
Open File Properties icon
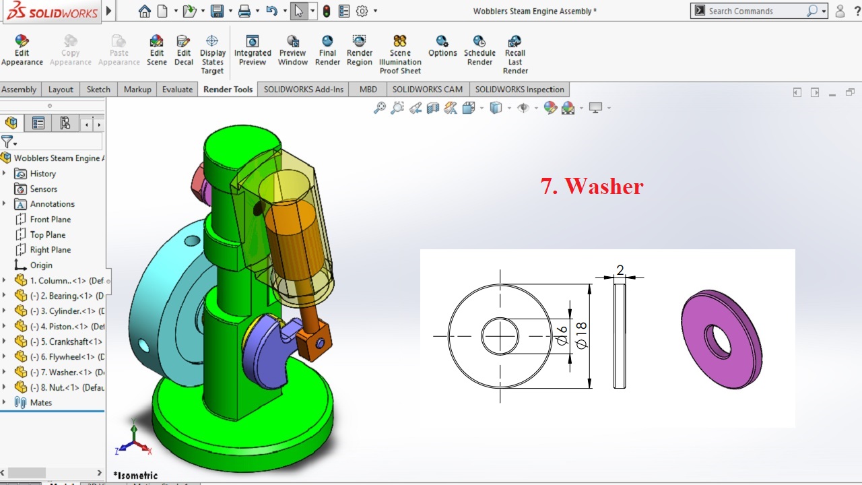tap(344, 11)
